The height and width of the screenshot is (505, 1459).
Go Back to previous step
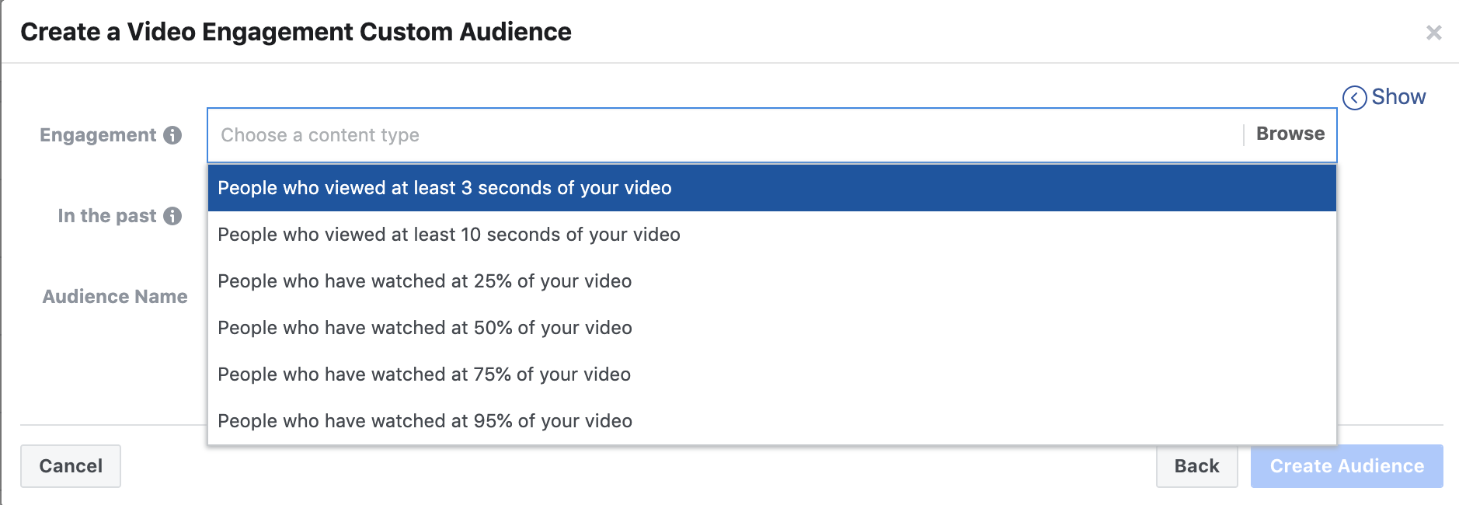pyautogui.click(x=1196, y=466)
